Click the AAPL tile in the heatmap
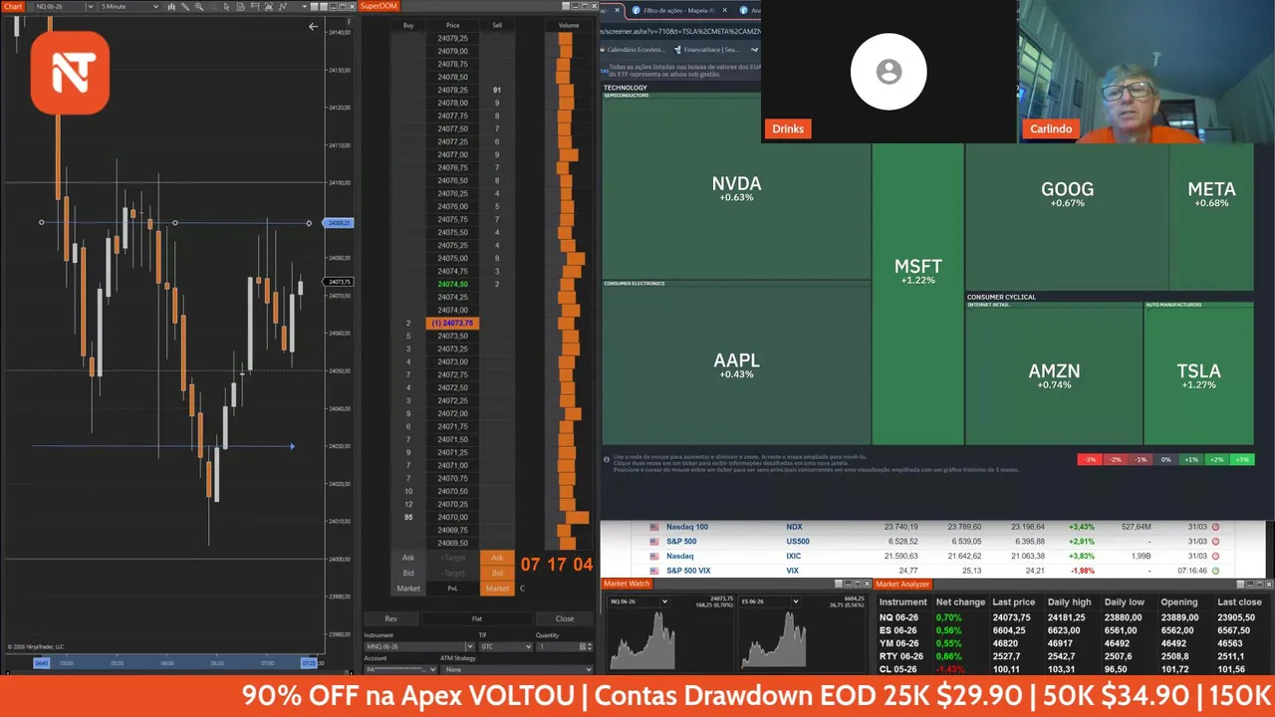The width and height of the screenshot is (1275, 717). (x=736, y=365)
